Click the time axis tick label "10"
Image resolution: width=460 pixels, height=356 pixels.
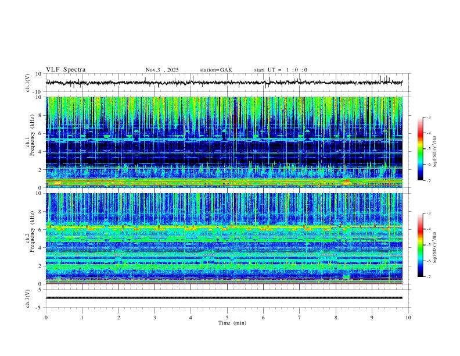pyautogui.click(x=408, y=318)
